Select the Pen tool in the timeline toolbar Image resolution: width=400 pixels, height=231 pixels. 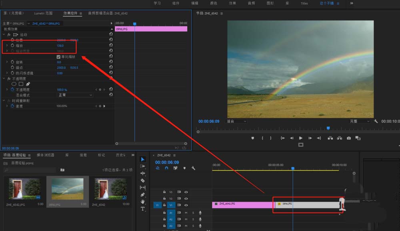(x=143, y=195)
